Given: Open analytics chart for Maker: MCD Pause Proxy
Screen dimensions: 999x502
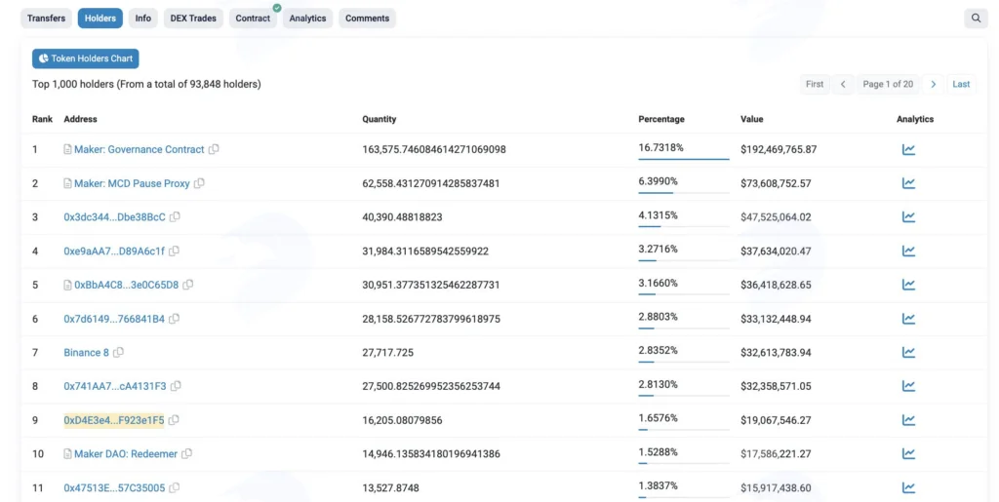Looking at the screenshot, I should [908, 183].
